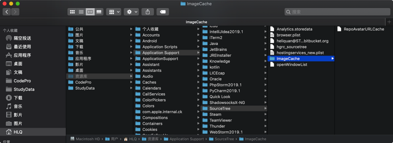Open the gear action menu
393x143 pixels.
[131, 12]
